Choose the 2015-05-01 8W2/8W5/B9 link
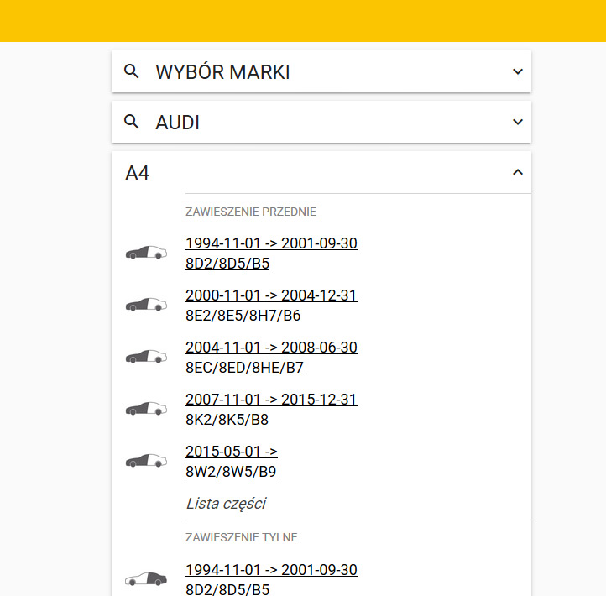This screenshot has height=596, width=606. [x=231, y=461]
